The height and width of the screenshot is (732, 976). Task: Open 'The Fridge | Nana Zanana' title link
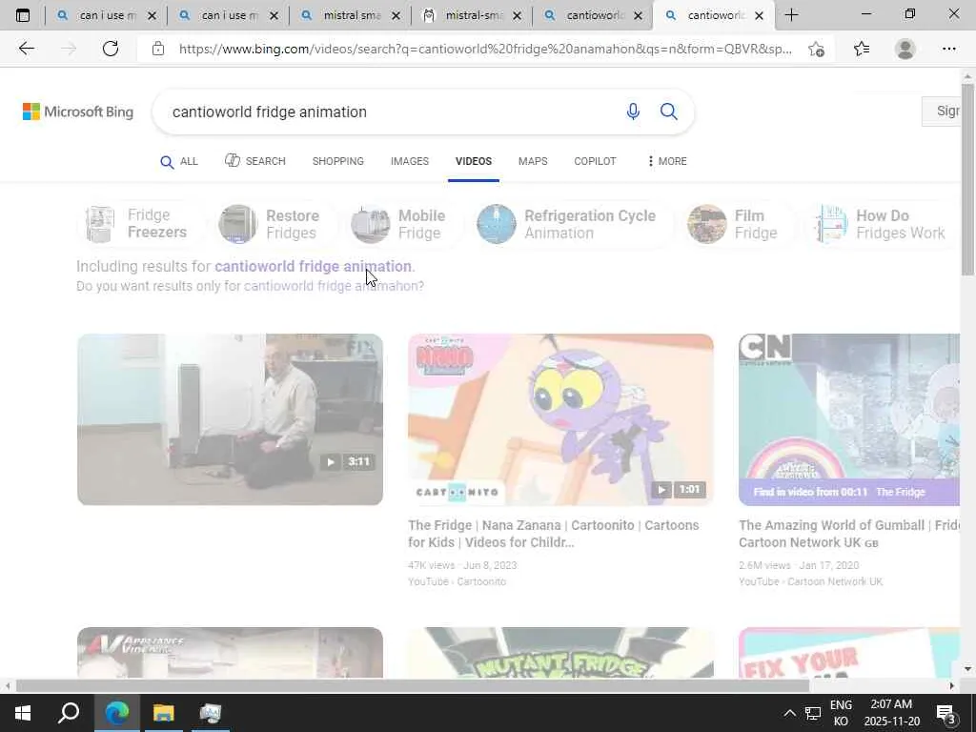pos(554,534)
